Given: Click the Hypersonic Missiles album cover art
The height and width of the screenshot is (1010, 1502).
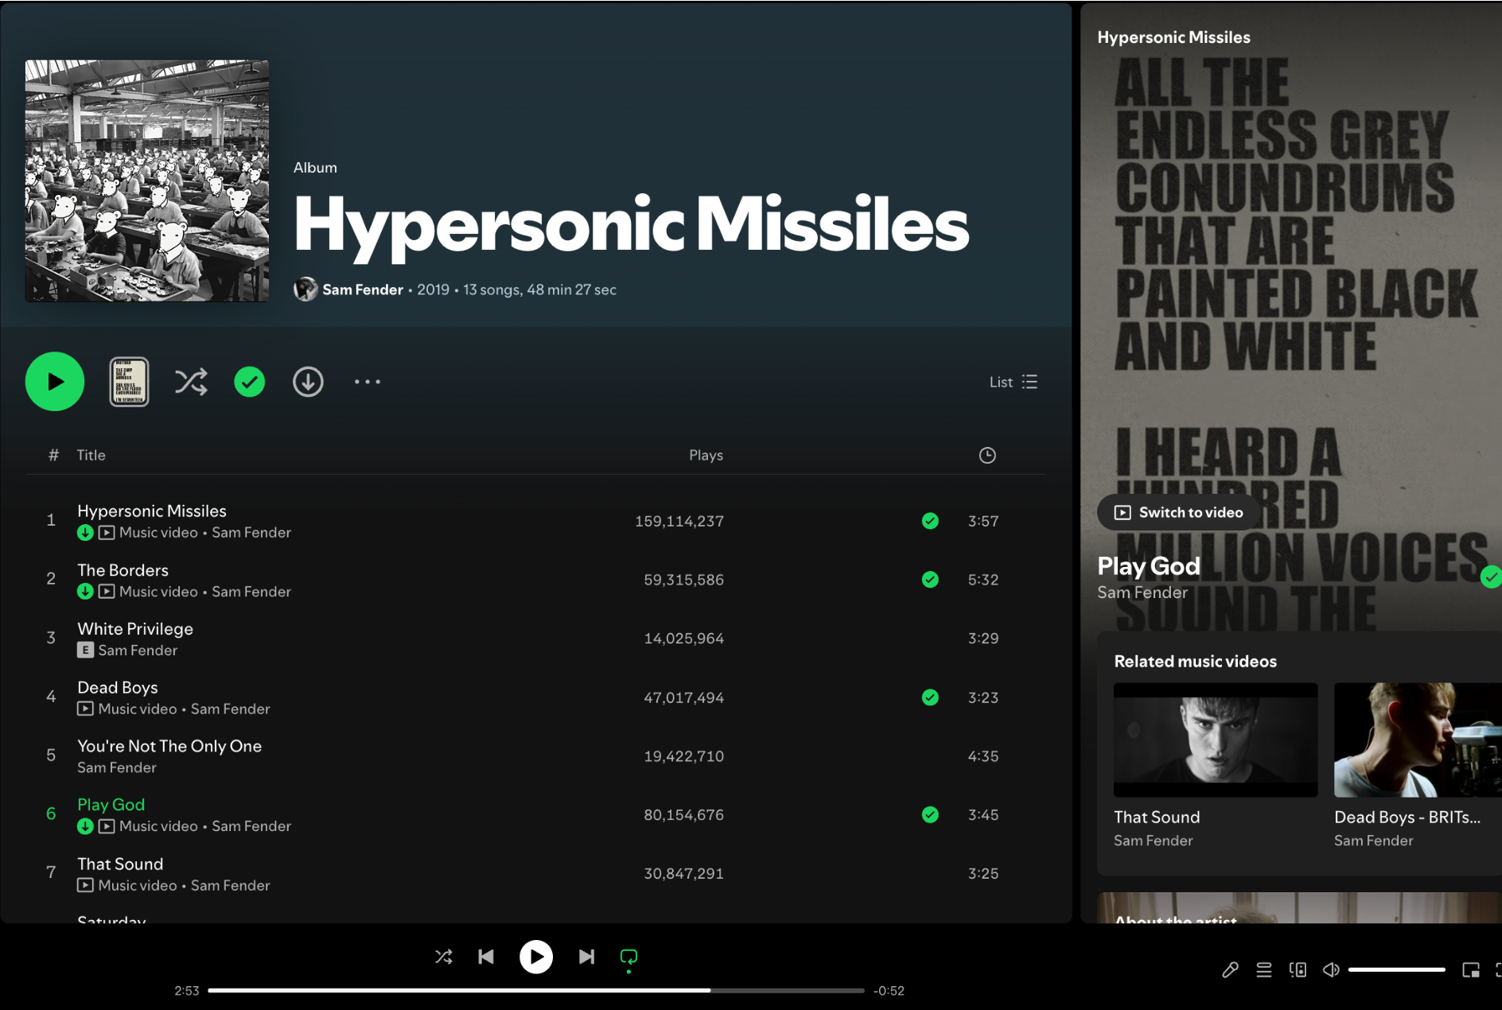Looking at the screenshot, I should [147, 181].
